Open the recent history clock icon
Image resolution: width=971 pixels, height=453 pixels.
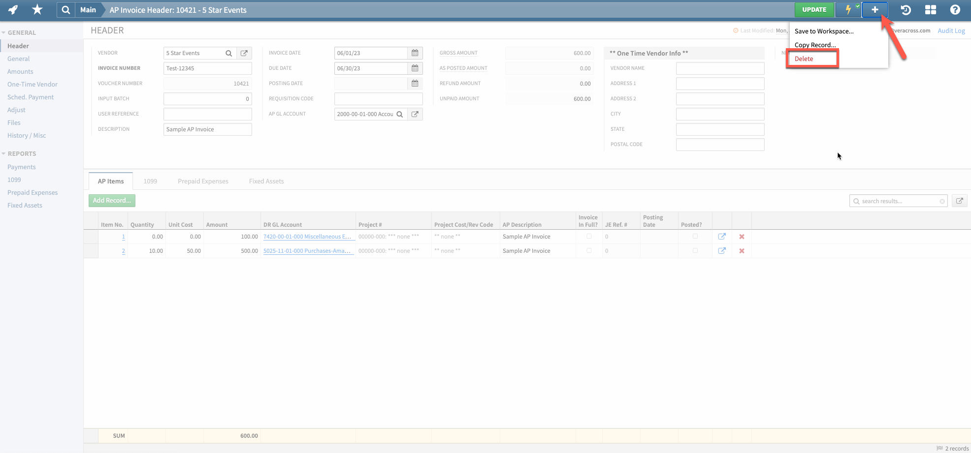click(906, 10)
